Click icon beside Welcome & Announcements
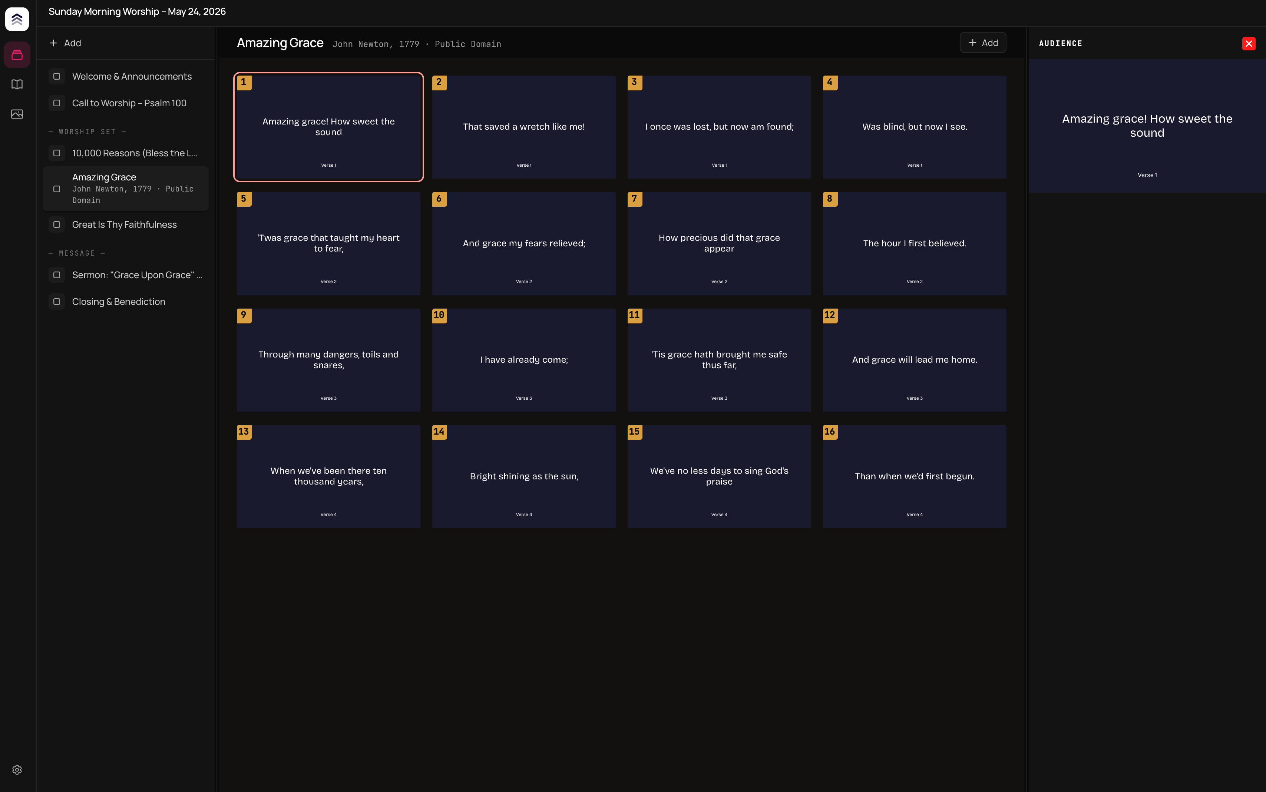The height and width of the screenshot is (792, 1266). (57, 76)
